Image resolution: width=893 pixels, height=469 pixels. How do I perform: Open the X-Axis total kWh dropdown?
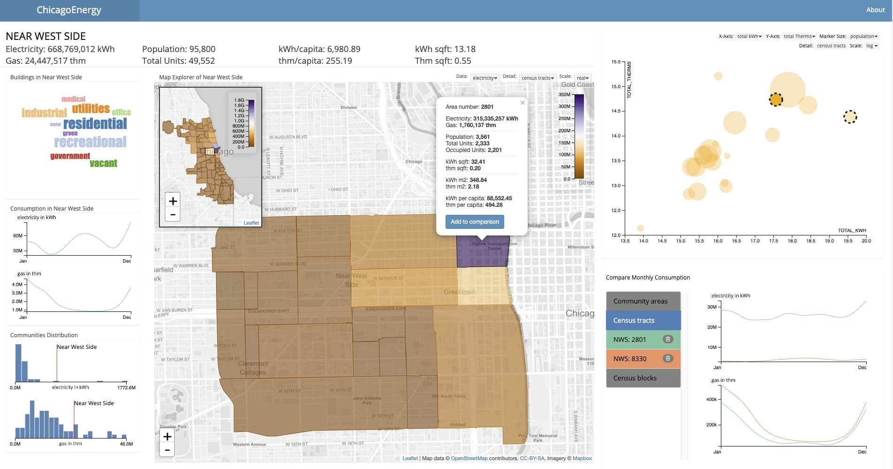pyautogui.click(x=749, y=36)
